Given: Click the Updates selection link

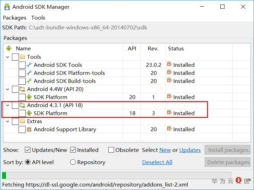Looking at the screenshot, I should (x=190, y=150).
